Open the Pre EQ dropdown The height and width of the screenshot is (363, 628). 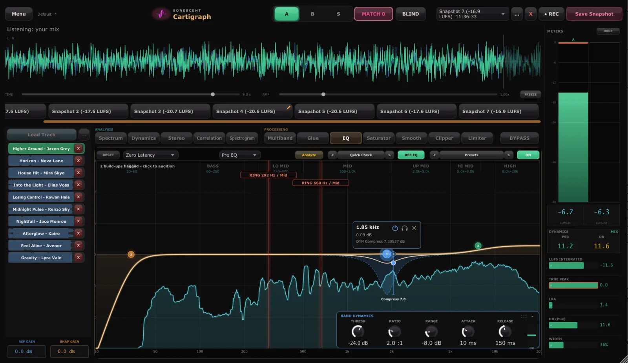coord(239,155)
